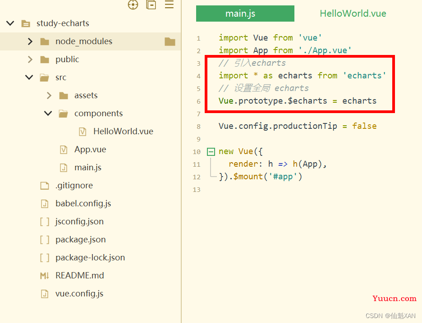Click the package.json bracket icon
Screen dimensions: 422x323
point(45,240)
